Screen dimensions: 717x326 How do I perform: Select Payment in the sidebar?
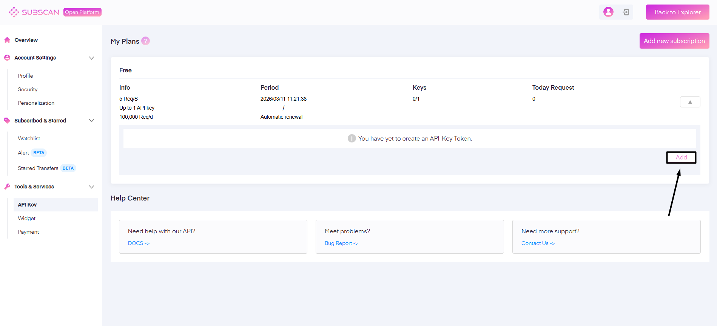28,232
